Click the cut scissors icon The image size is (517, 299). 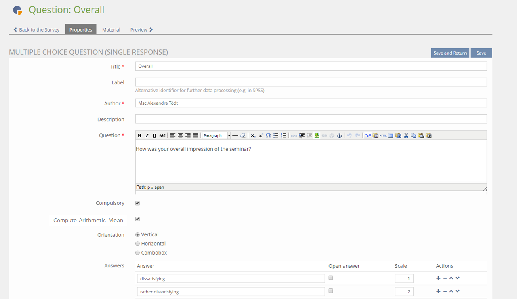coord(406,136)
